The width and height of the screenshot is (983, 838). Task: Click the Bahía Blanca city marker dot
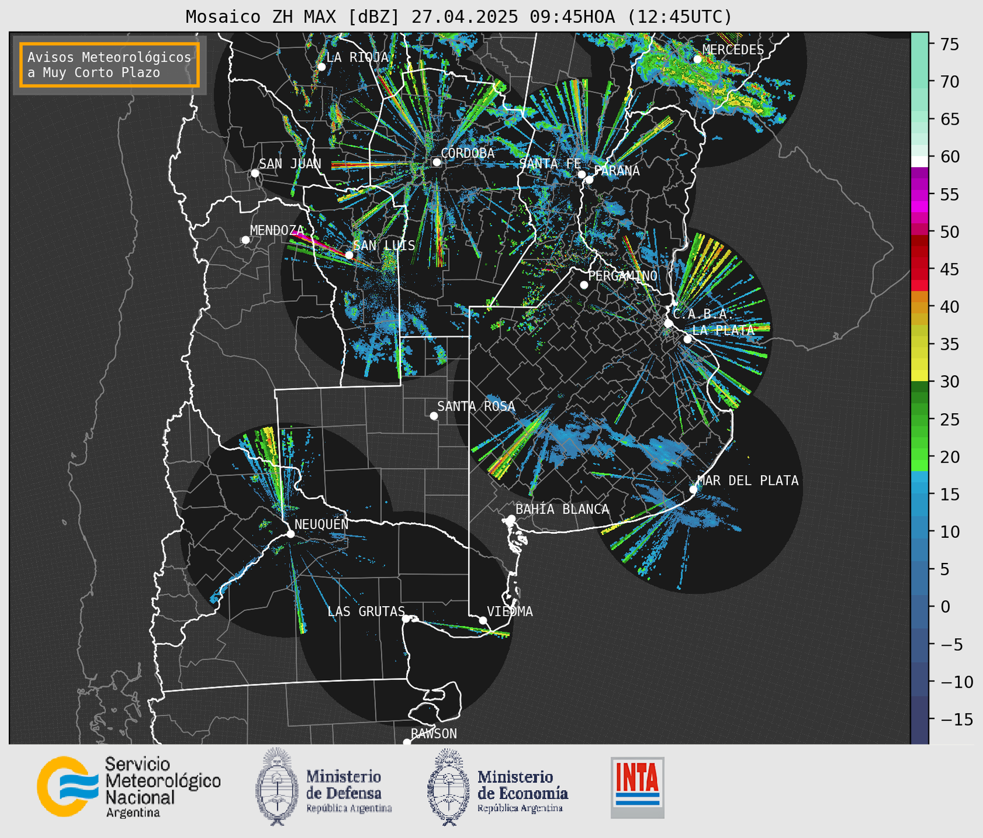[x=511, y=519]
